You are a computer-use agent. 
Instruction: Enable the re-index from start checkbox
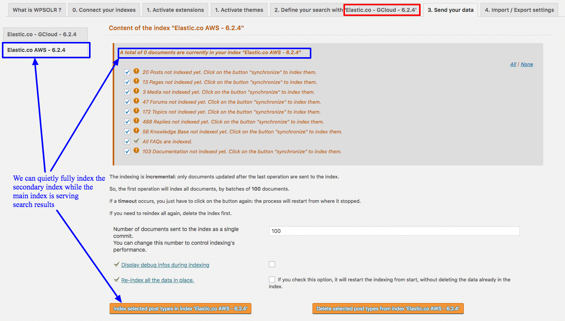(x=272, y=279)
